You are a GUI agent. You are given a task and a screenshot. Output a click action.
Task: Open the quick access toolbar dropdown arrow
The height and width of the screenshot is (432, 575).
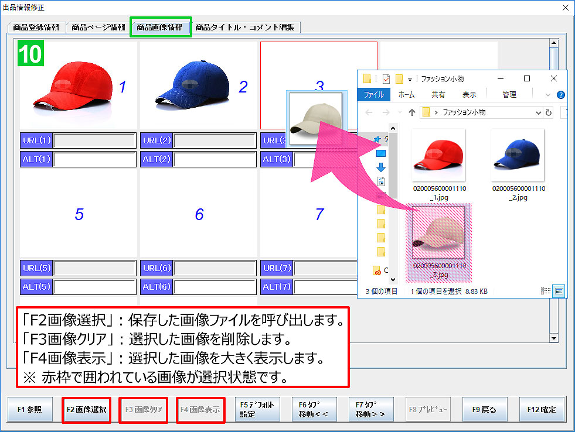click(410, 79)
